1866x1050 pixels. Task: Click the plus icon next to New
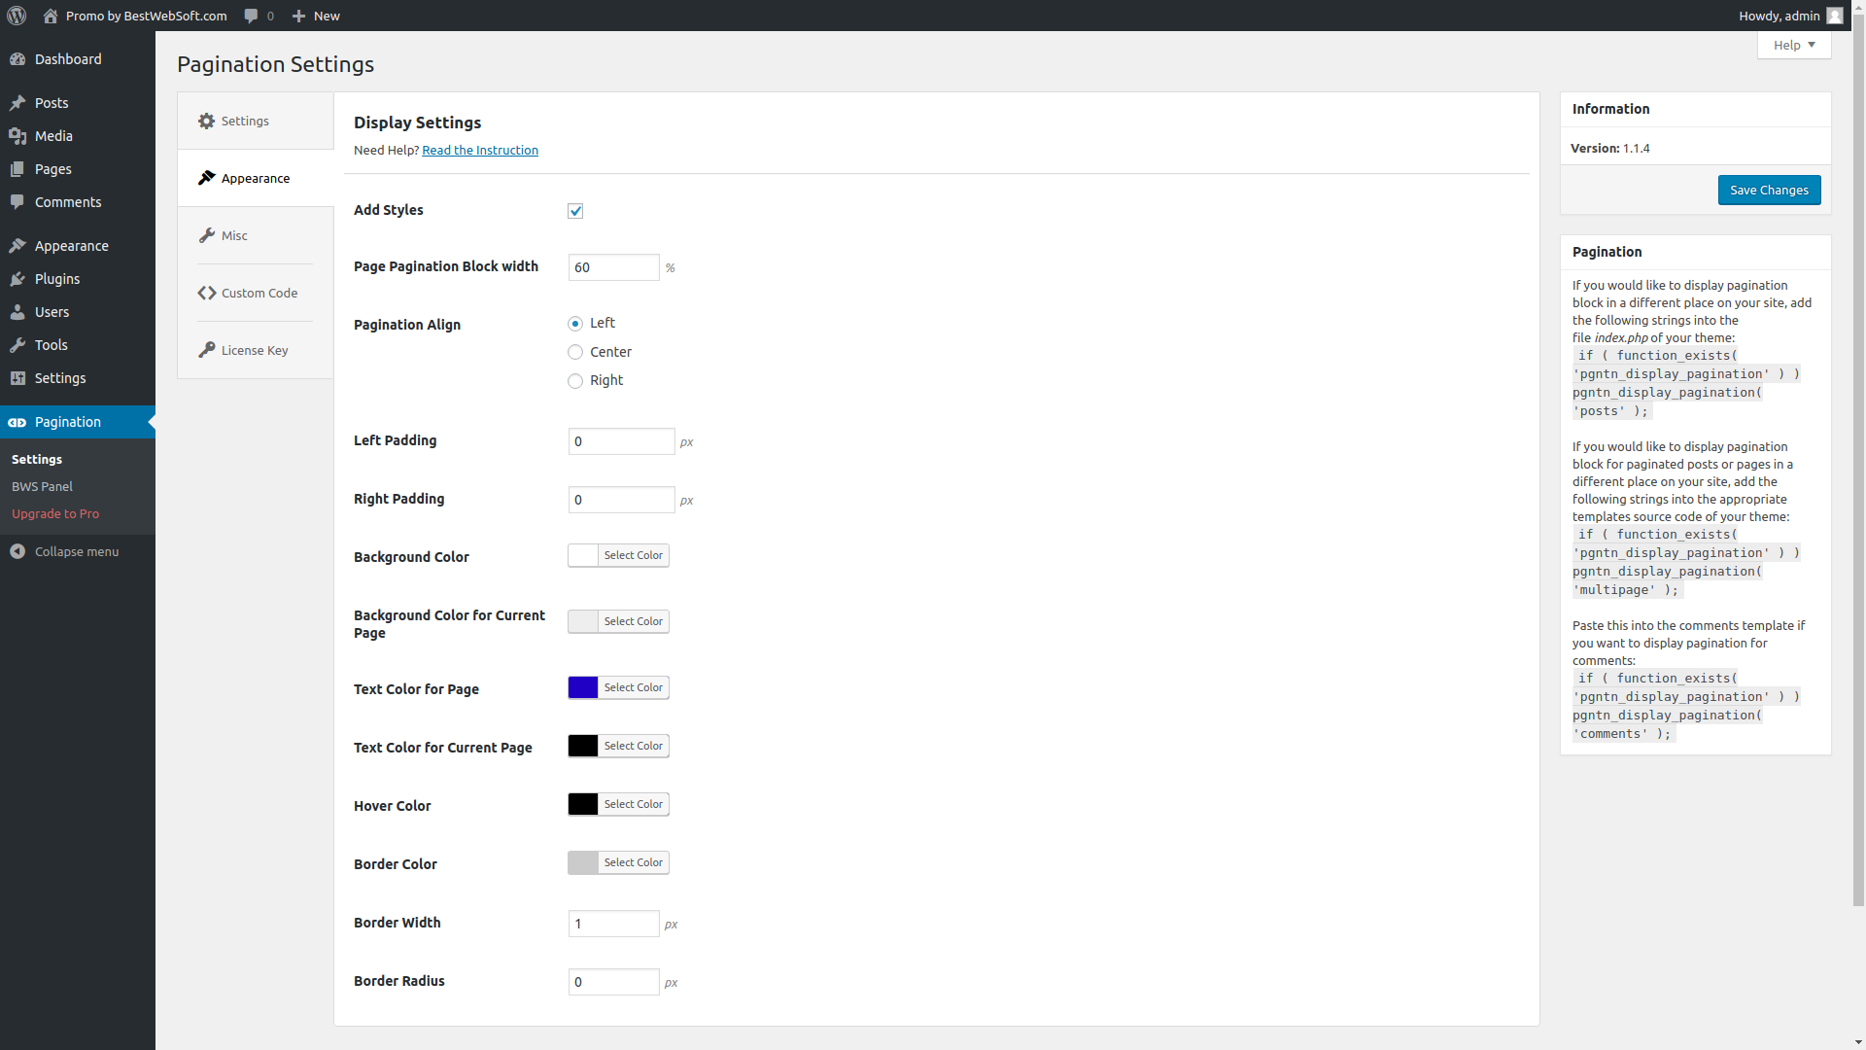pyautogui.click(x=299, y=16)
